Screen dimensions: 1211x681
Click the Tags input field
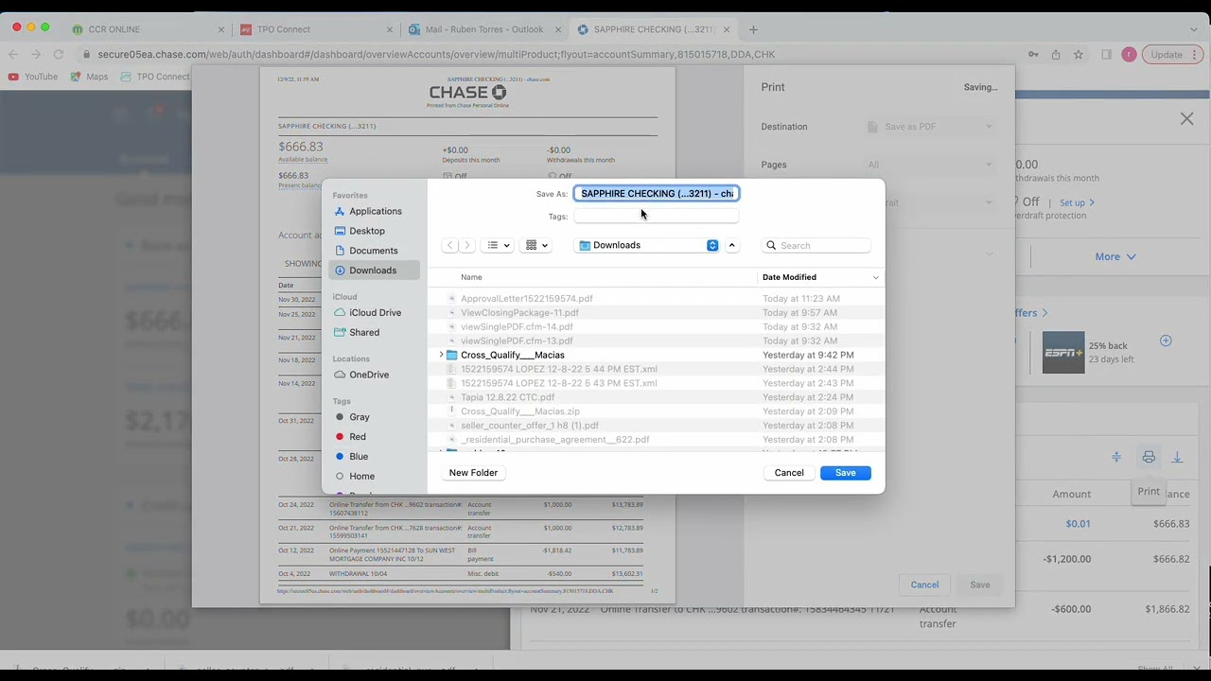pyautogui.click(x=657, y=217)
